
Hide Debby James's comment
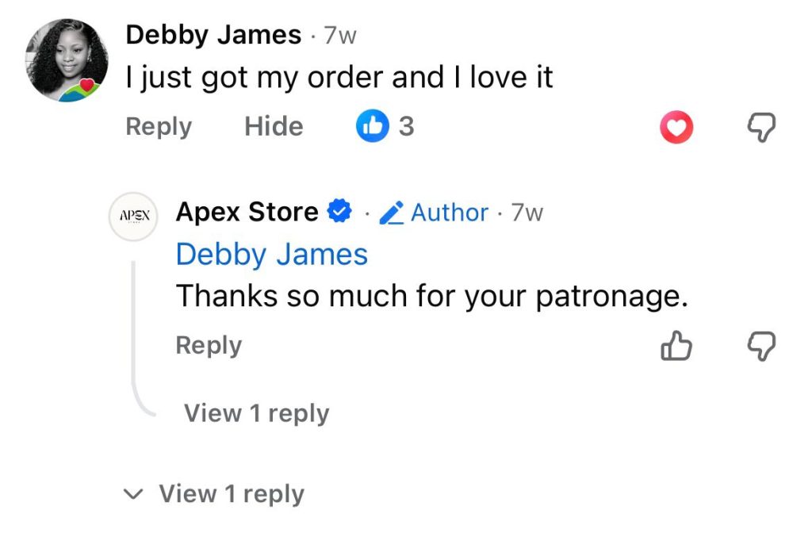(x=274, y=127)
